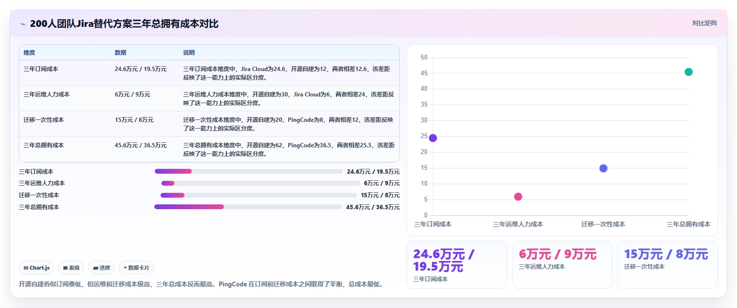Viewport: 737px width, 308px height.
Task: Click the pink 6万元 / 9万元 data card
Action: pos(562,265)
